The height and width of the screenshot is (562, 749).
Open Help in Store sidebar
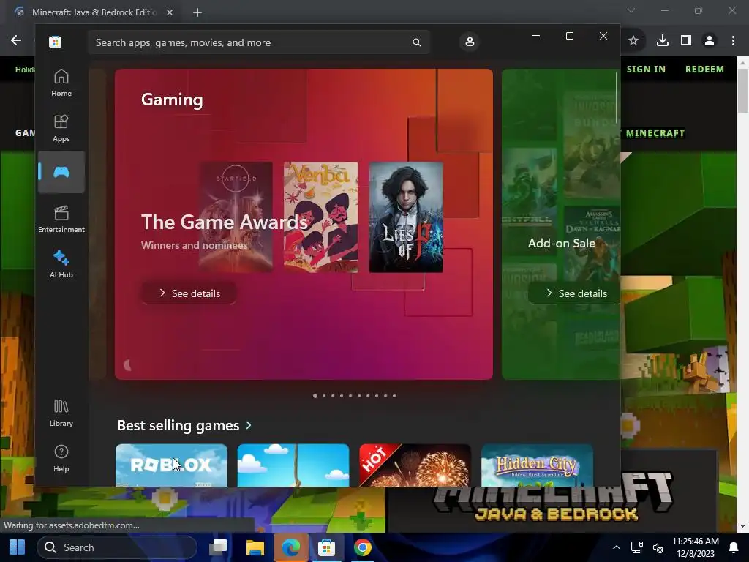[61, 458]
